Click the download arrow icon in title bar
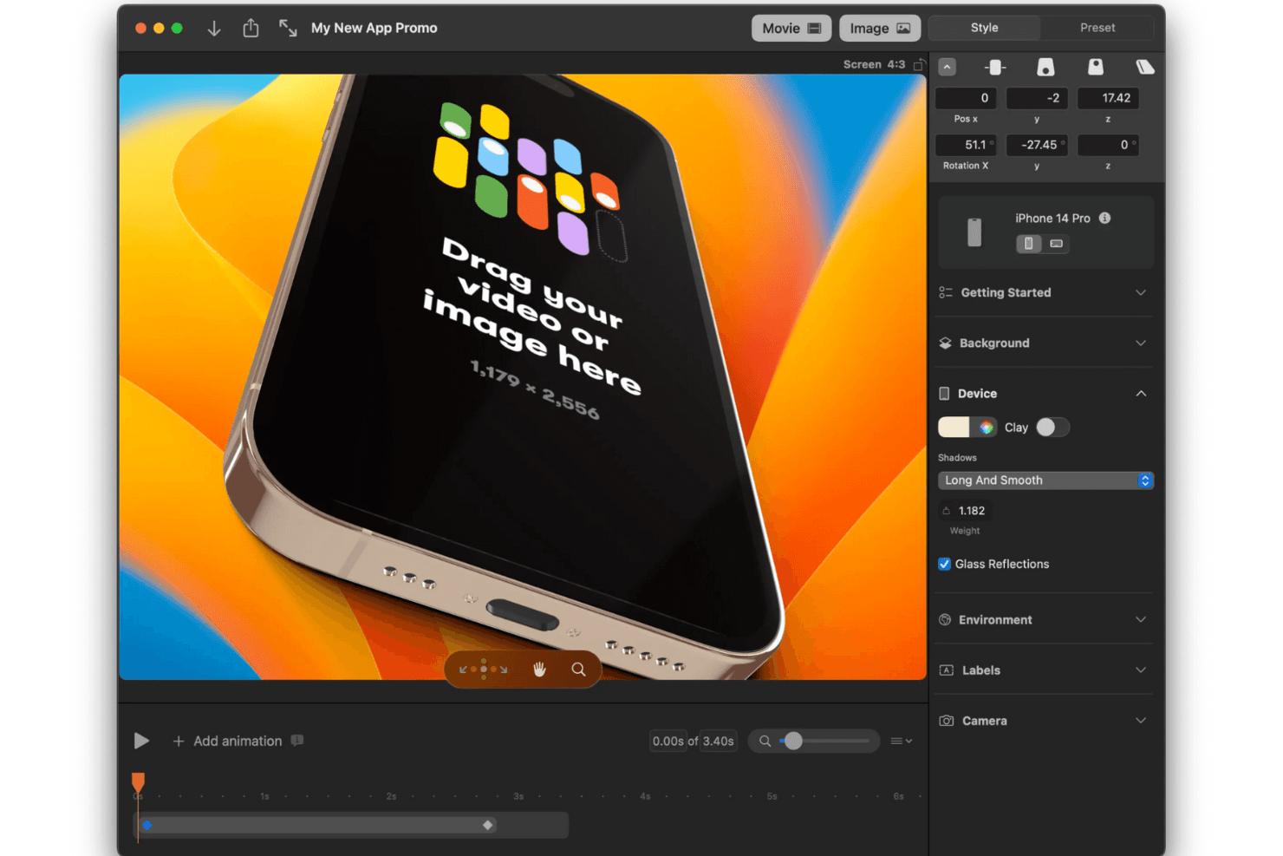This screenshot has width=1283, height=856. click(x=214, y=29)
